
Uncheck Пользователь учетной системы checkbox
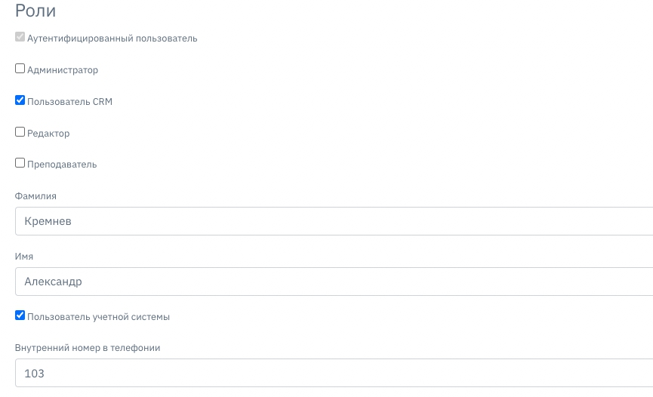pyautogui.click(x=20, y=315)
